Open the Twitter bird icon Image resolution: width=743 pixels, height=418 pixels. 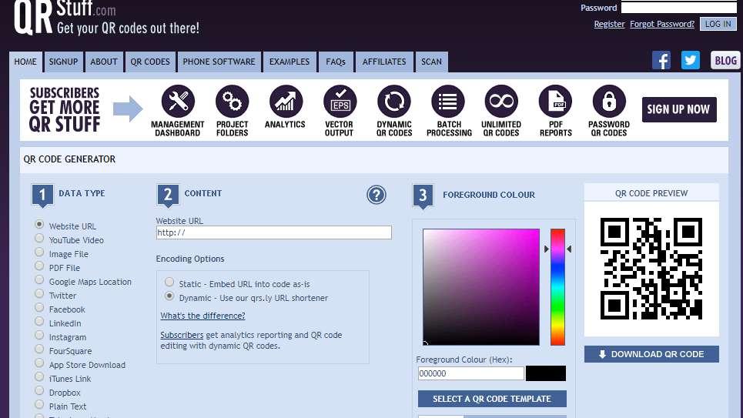coord(691,60)
